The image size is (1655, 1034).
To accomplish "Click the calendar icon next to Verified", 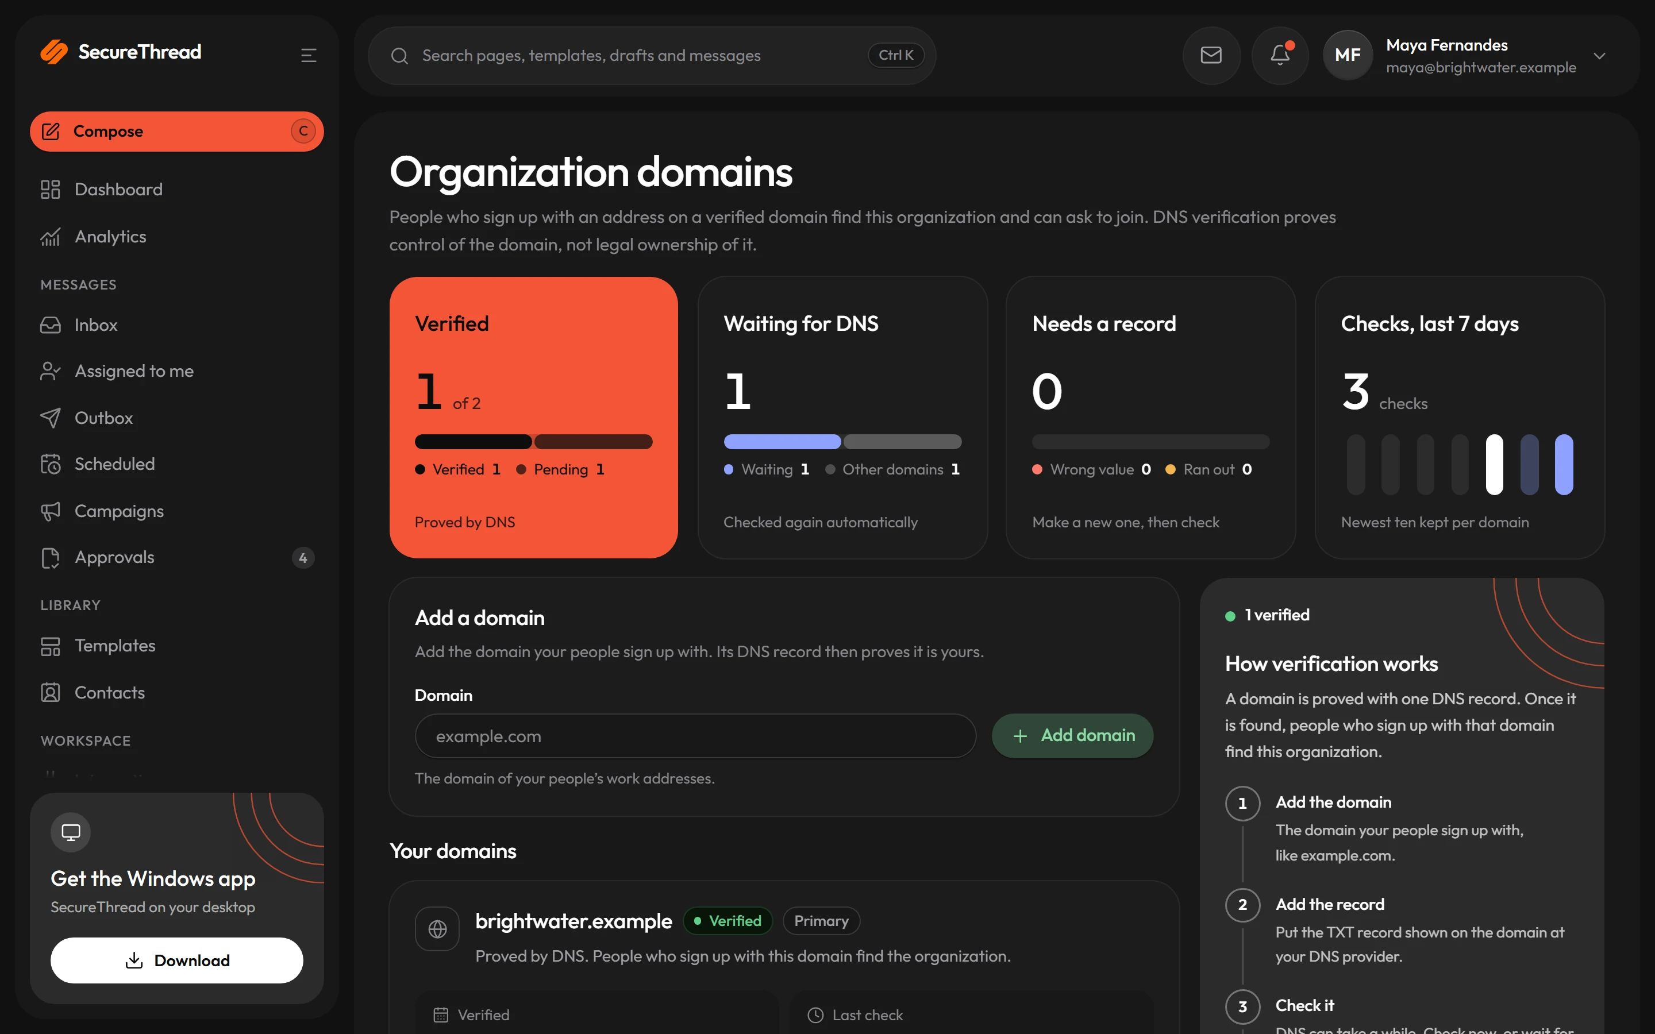I will [x=441, y=1015].
